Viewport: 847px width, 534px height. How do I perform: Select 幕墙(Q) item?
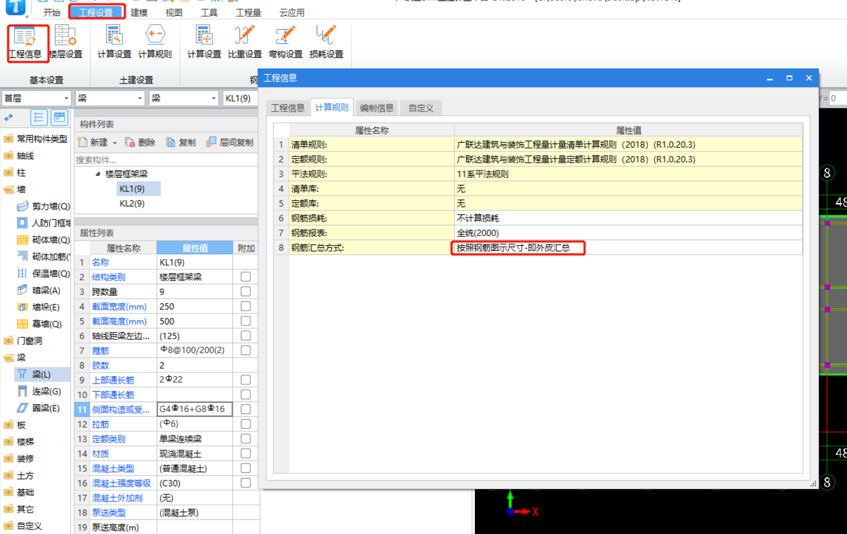(39, 324)
